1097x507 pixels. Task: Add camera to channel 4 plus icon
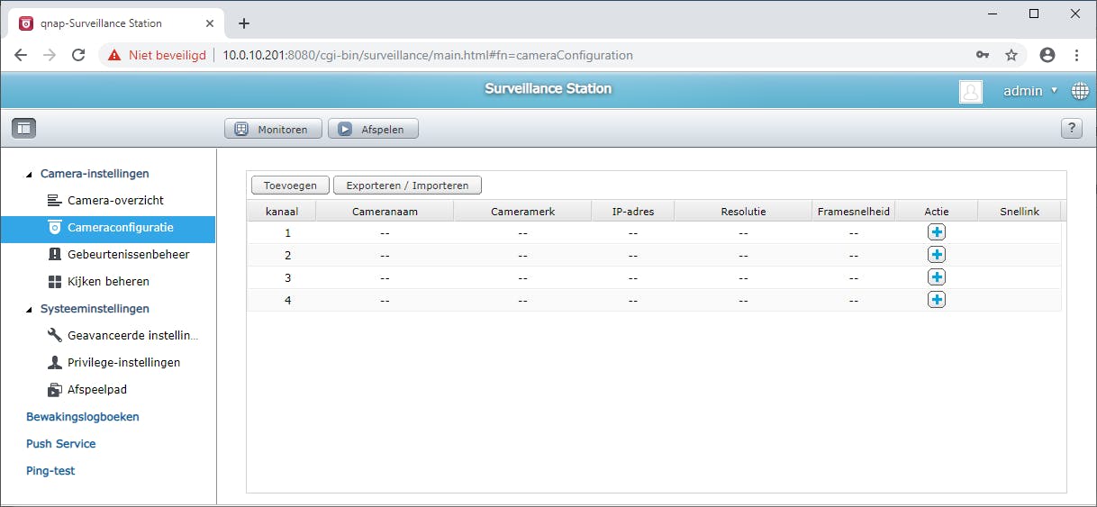pos(937,300)
